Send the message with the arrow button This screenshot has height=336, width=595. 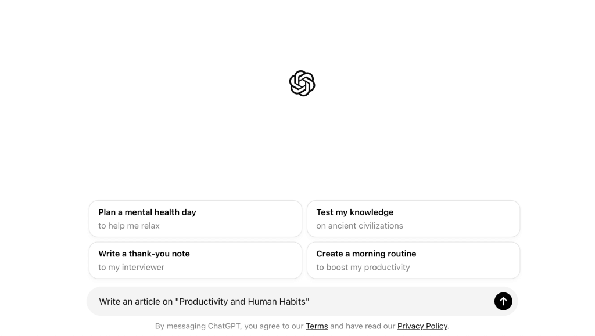503,301
